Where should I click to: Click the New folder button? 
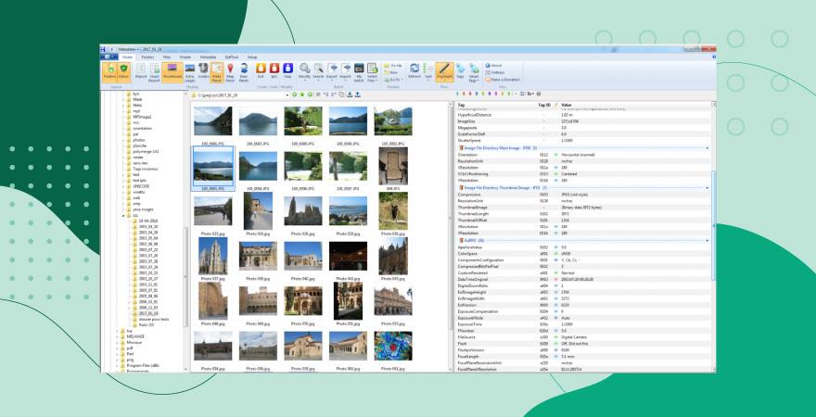coord(392,72)
